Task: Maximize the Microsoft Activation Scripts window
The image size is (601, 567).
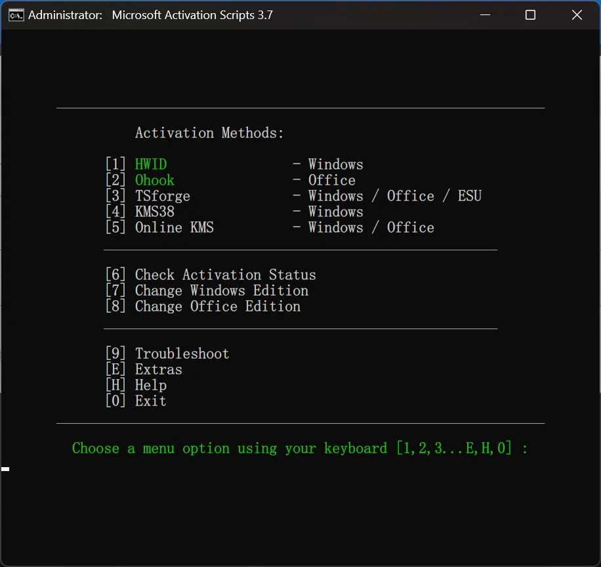Action: tap(531, 15)
